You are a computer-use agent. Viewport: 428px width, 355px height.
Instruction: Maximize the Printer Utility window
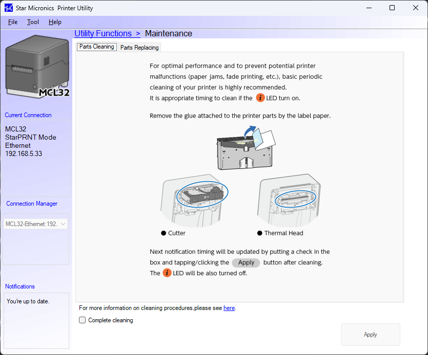392,8
